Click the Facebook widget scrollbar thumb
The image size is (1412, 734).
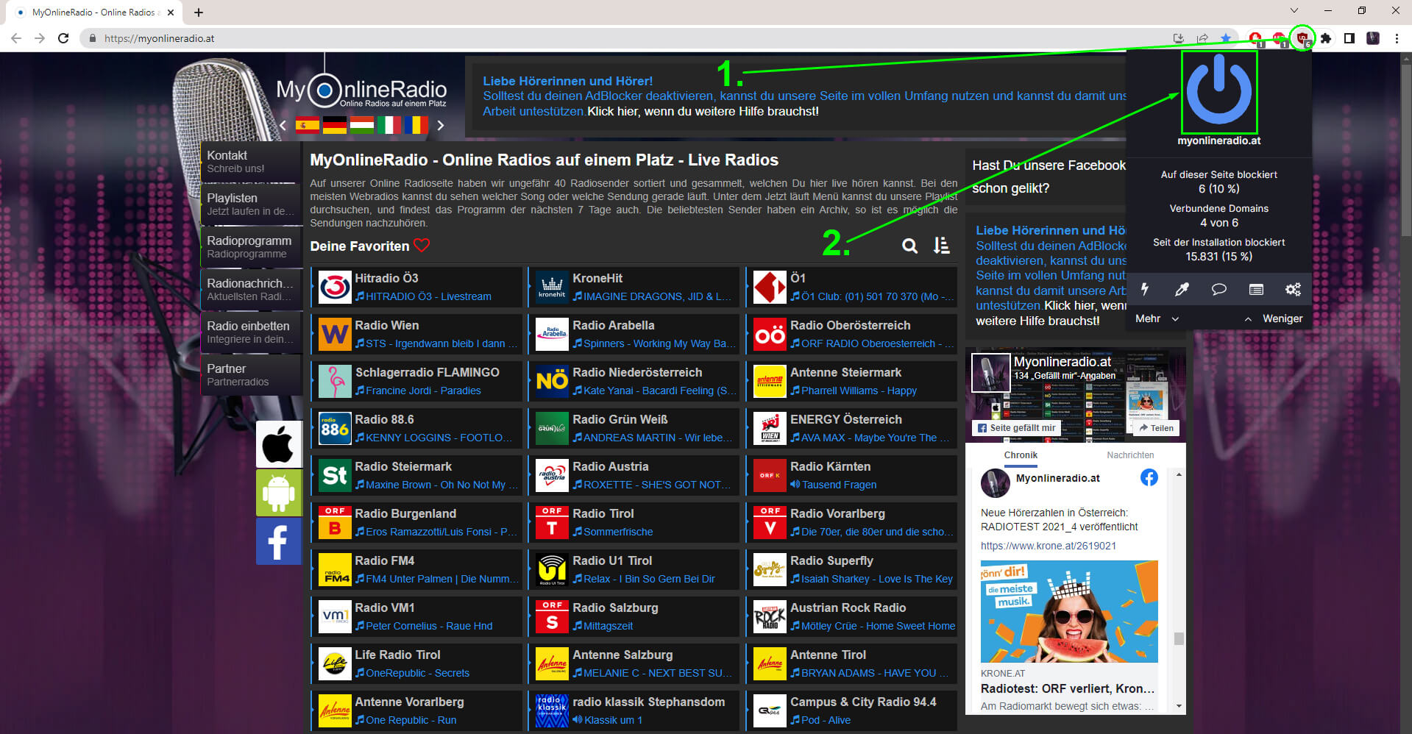1179,638
